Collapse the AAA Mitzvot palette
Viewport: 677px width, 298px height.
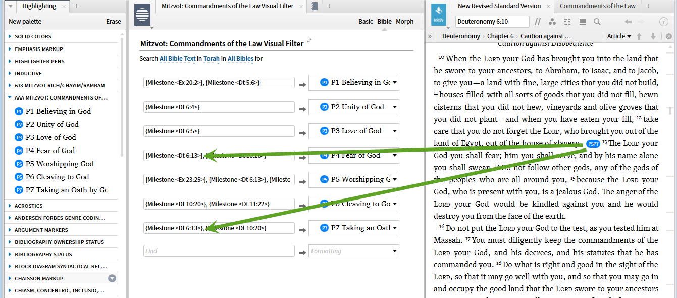10,97
